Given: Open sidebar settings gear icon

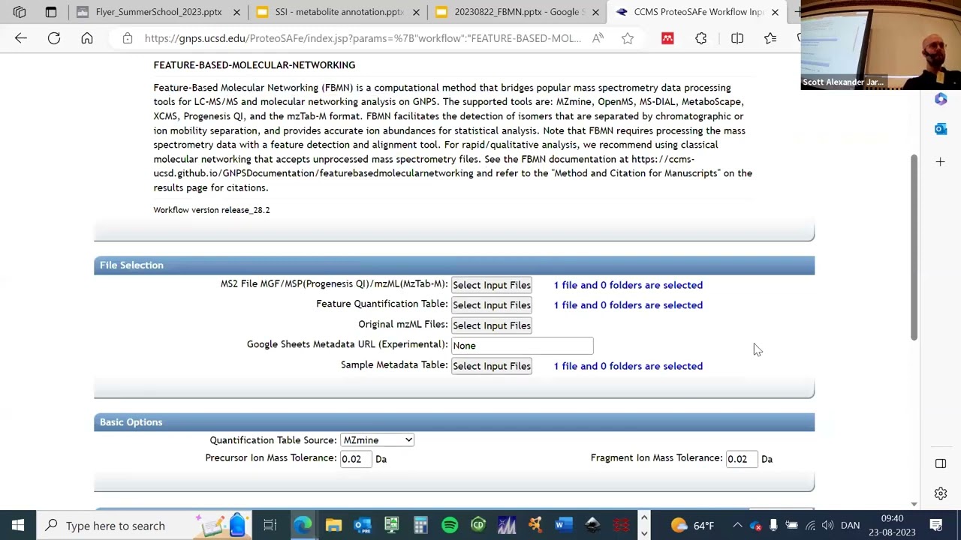Looking at the screenshot, I should pos(941,493).
